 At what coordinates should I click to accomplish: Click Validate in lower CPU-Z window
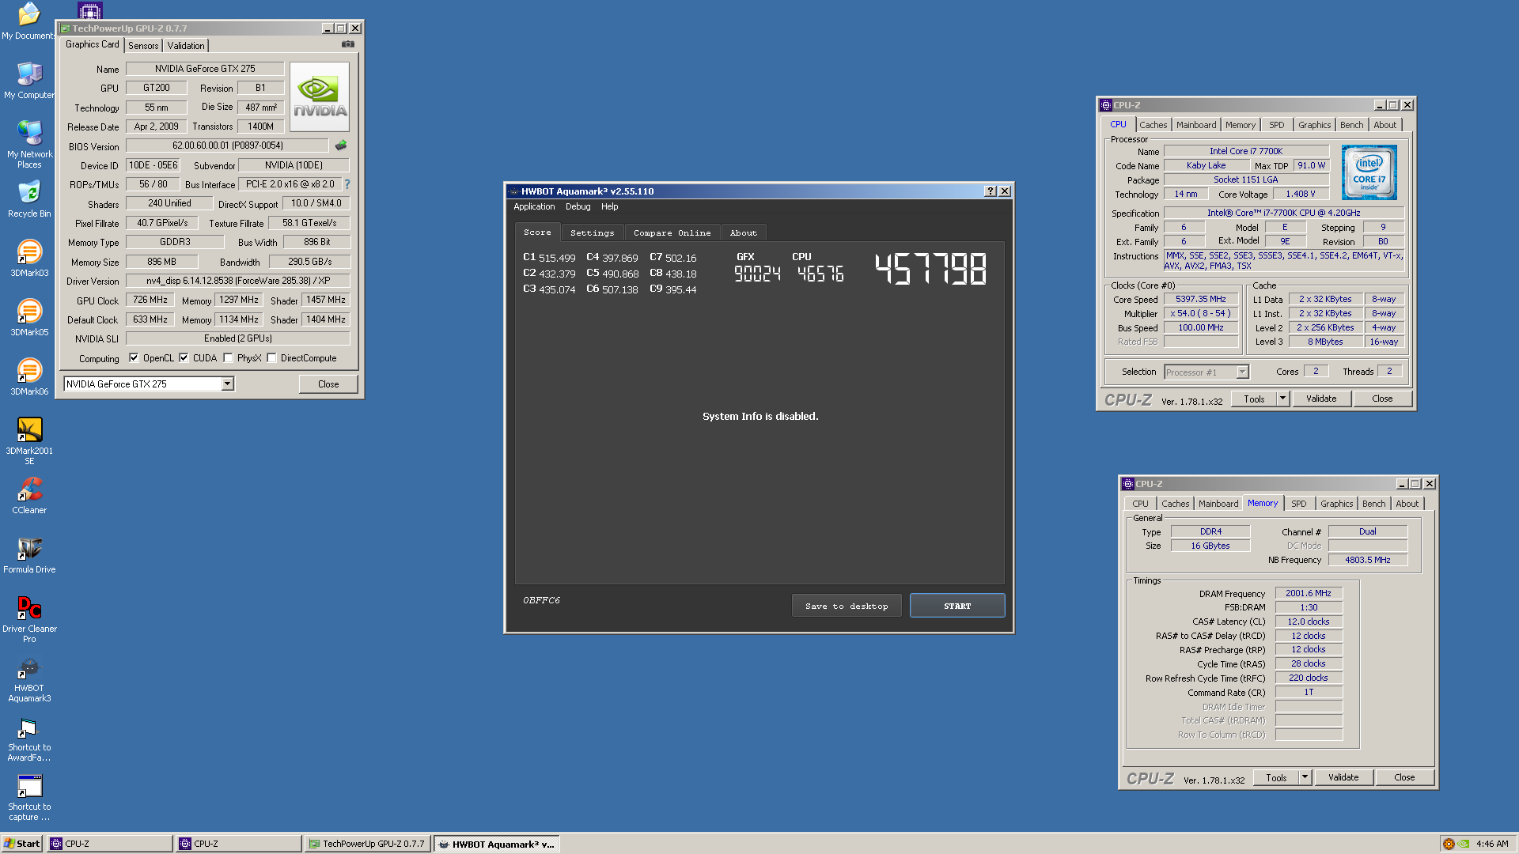tap(1343, 777)
